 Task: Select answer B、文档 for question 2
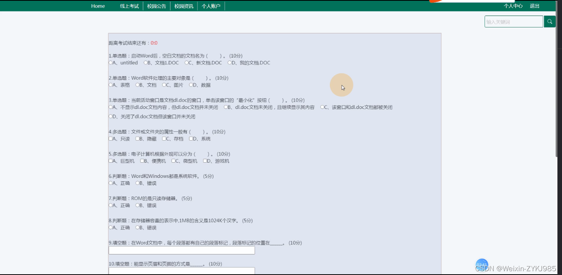(x=137, y=85)
